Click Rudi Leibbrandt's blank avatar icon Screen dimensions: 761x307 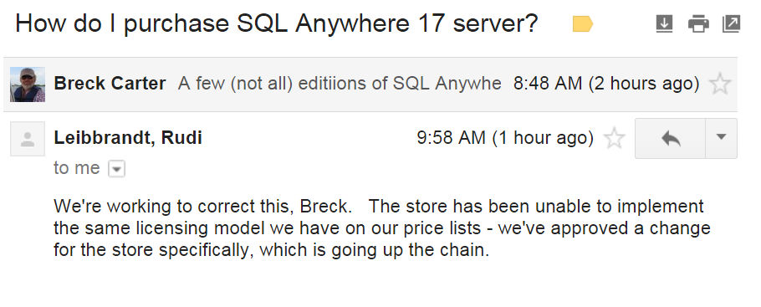click(28, 138)
